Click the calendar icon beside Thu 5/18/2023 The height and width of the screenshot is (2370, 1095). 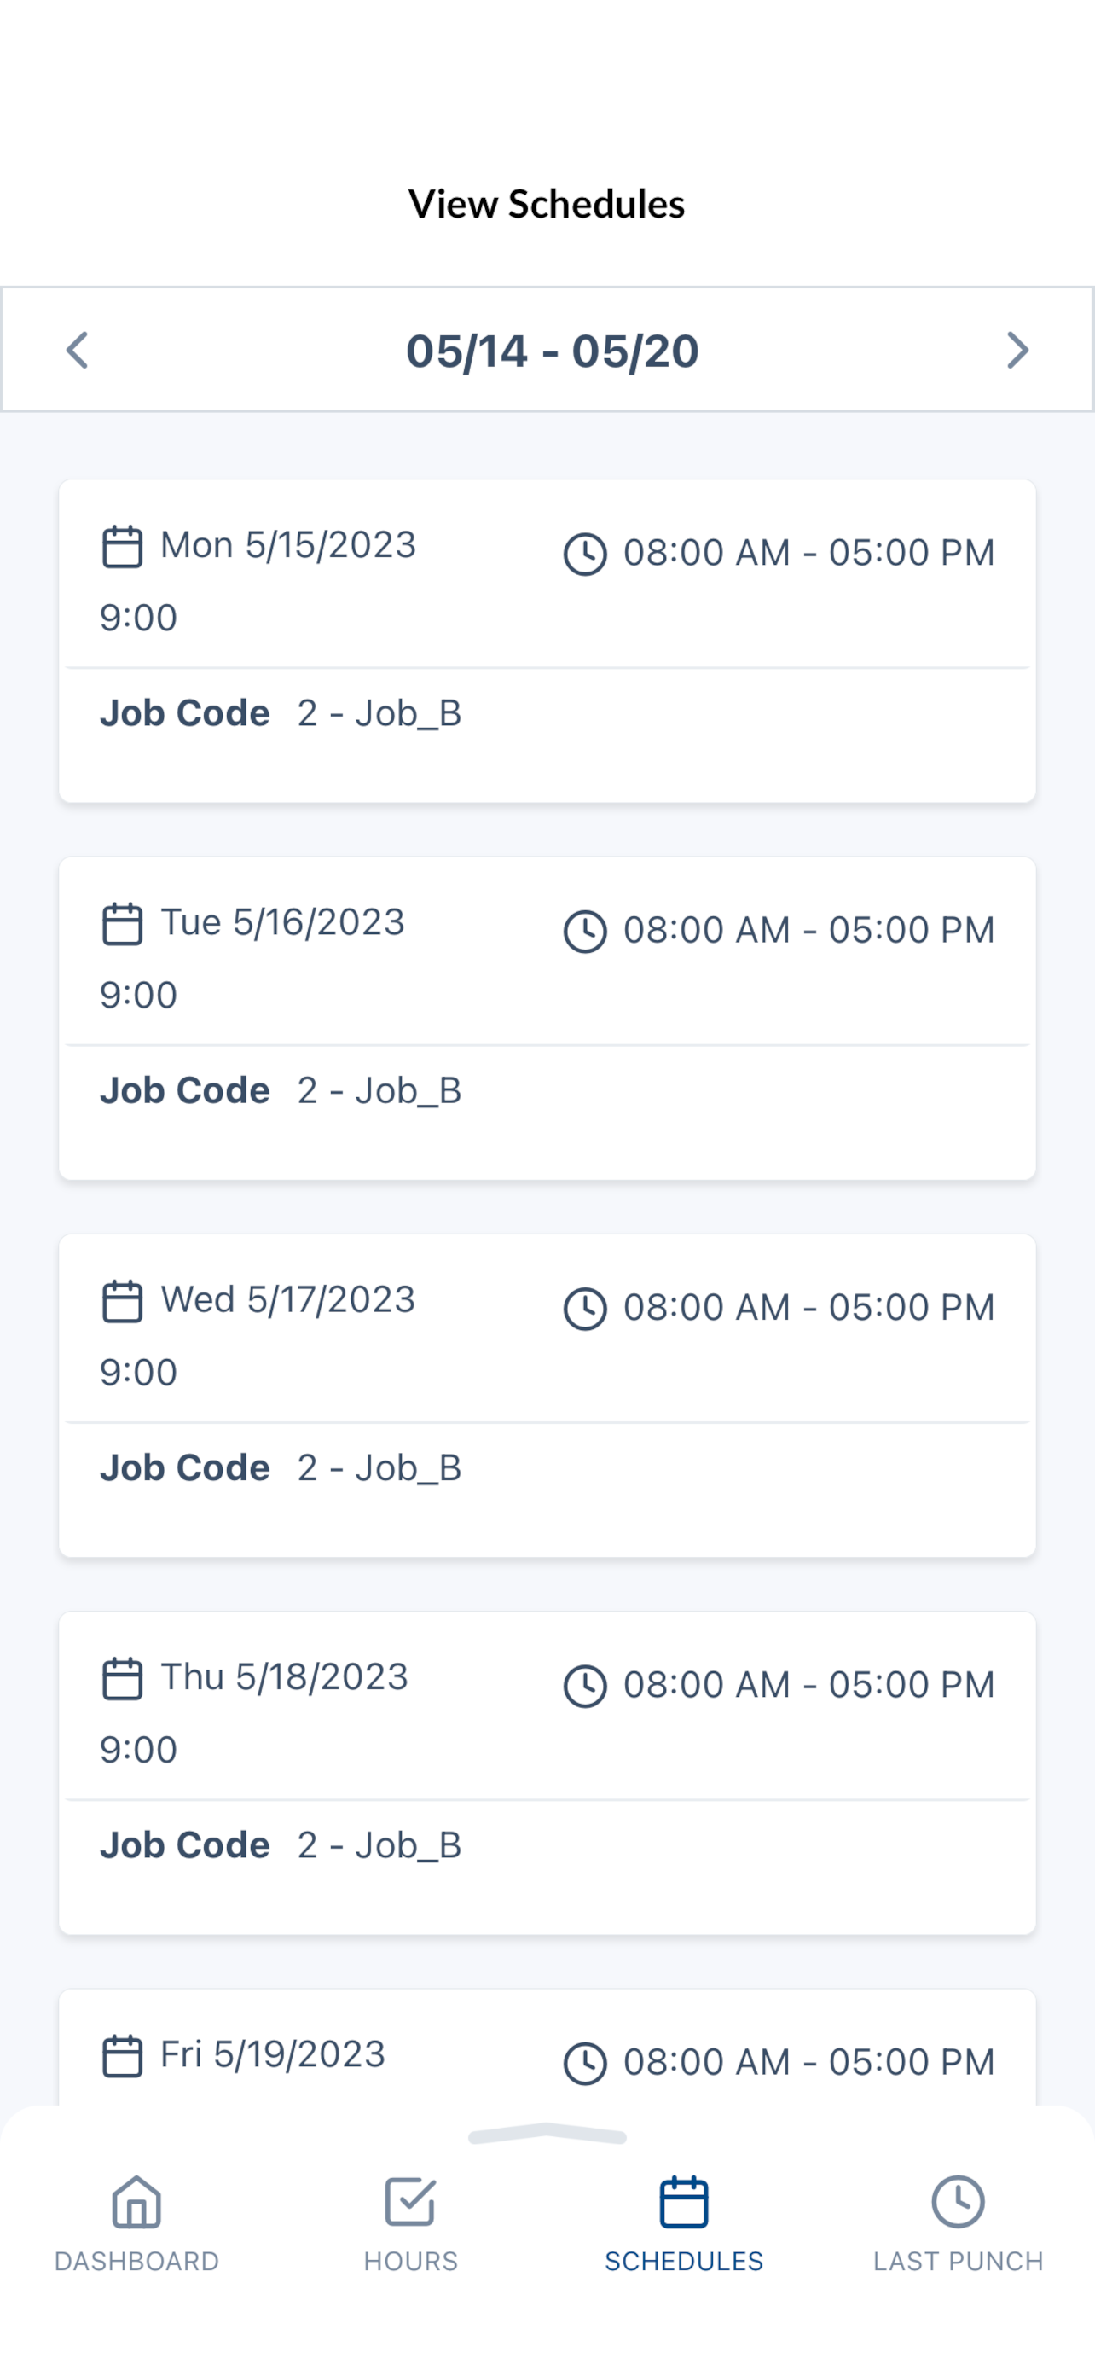pos(121,1678)
